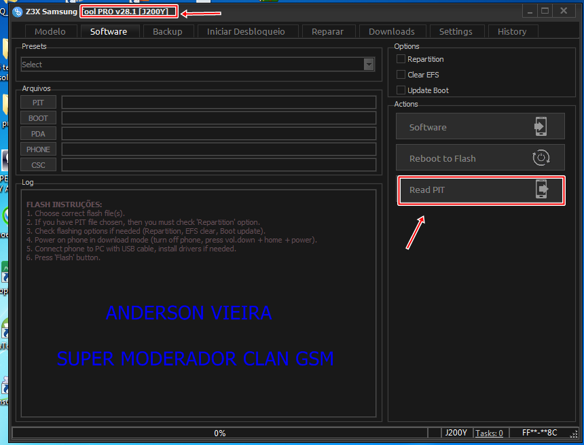The height and width of the screenshot is (445, 584).
Task: Enable the Repartition option
Action: pos(401,59)
